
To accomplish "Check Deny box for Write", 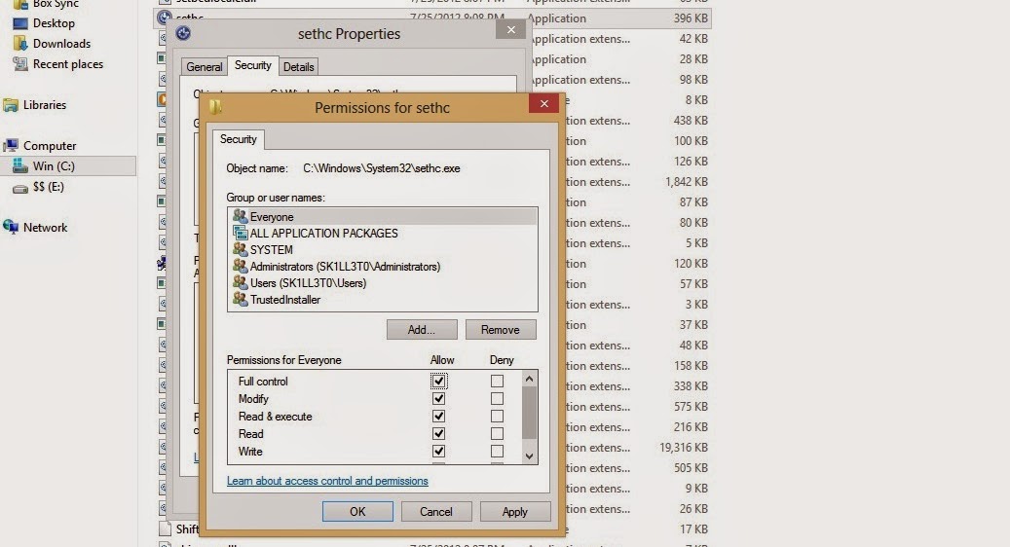I will (x=497, y=451).
